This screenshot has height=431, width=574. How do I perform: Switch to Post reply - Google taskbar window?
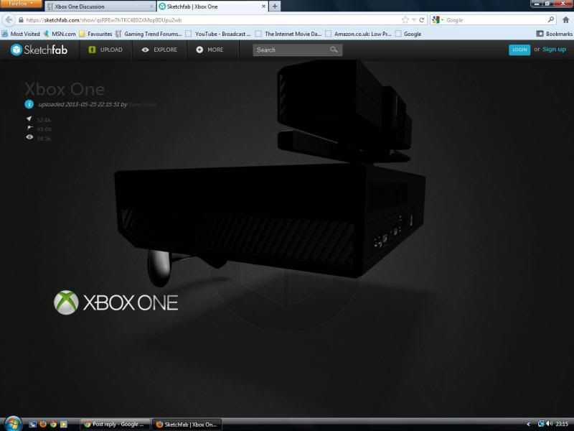(x=115, y=424)
